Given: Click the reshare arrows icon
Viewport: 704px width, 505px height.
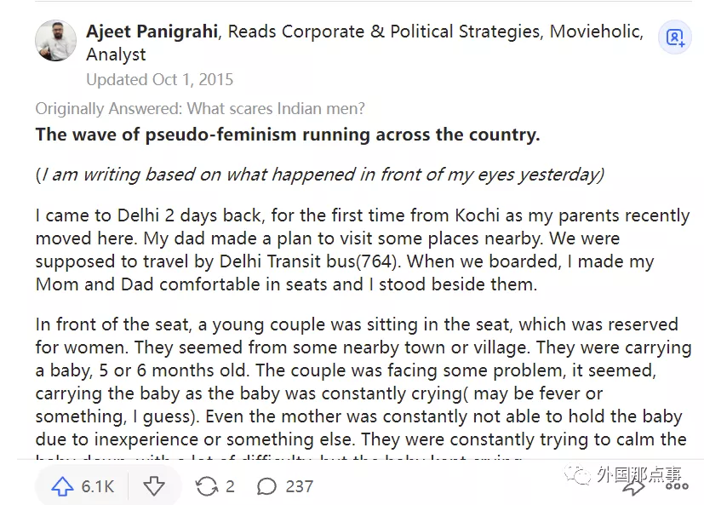Looking at the screenshot, I should point(206,486).
